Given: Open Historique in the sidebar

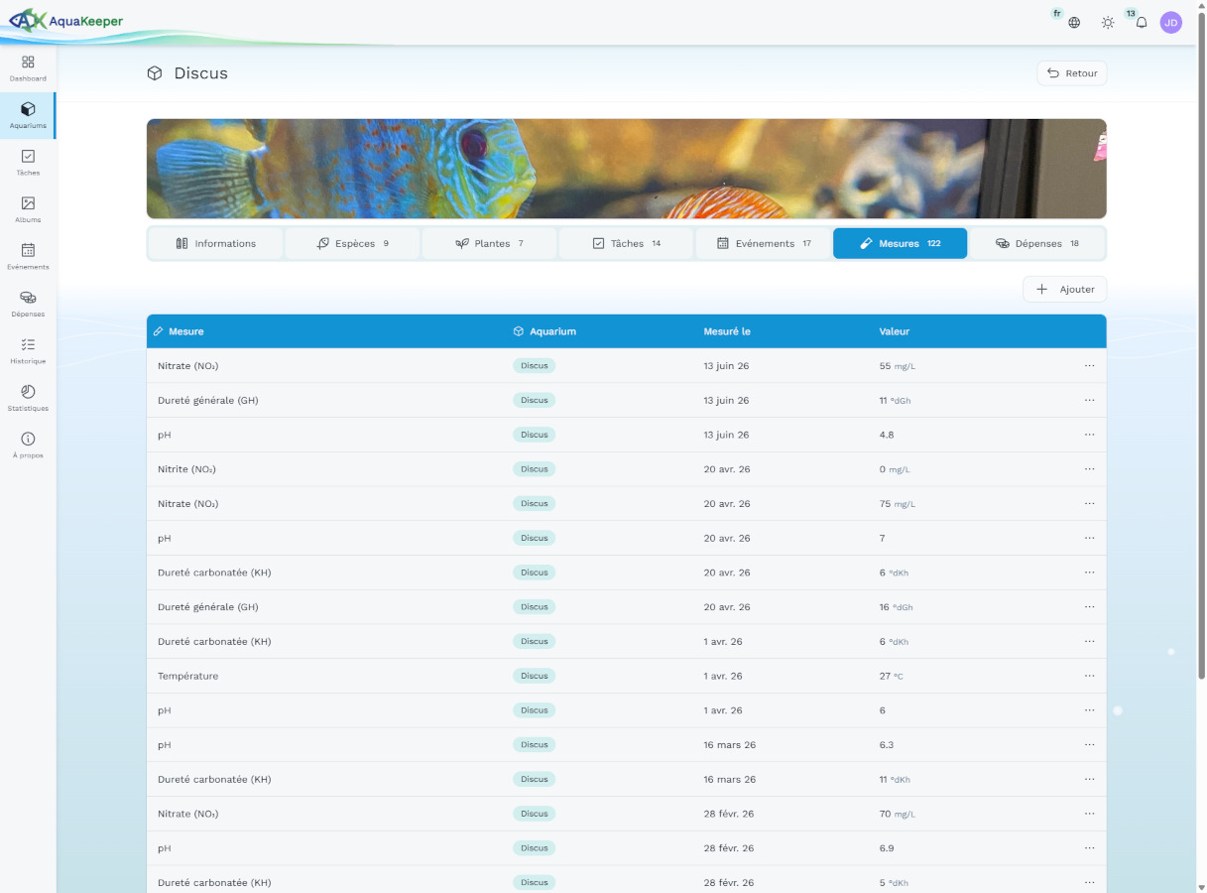Looking at the screenshot, I should (x=28, y=351).
